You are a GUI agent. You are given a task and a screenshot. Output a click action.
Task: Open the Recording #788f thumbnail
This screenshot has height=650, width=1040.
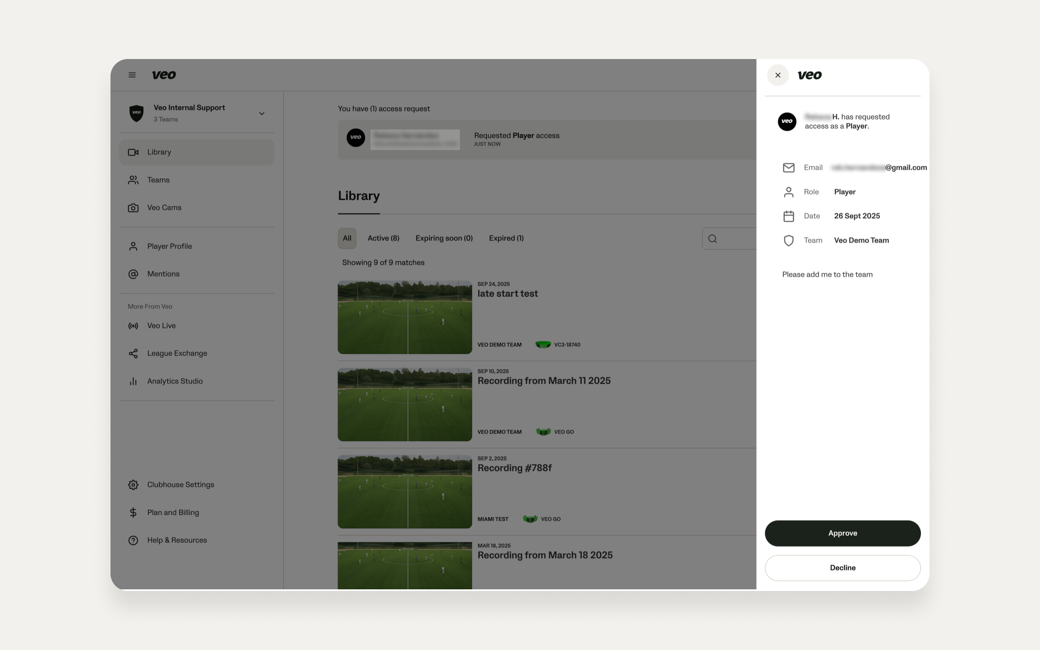(x=405, y=492)
